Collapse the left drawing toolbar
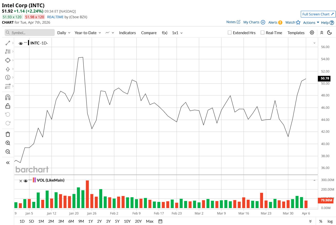Image resolution: width=336 pixels, height=225 pixels. pos(8,163)
